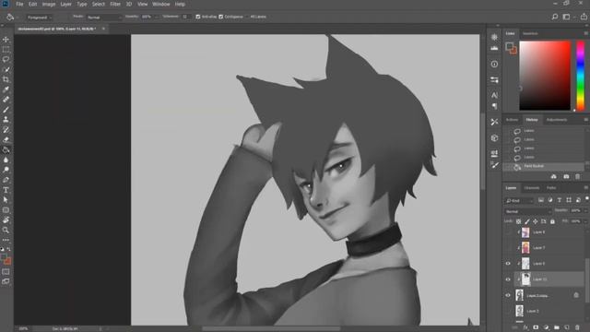Create new layer via Layers panel icon
590x332 pixels.
point(567,327)
